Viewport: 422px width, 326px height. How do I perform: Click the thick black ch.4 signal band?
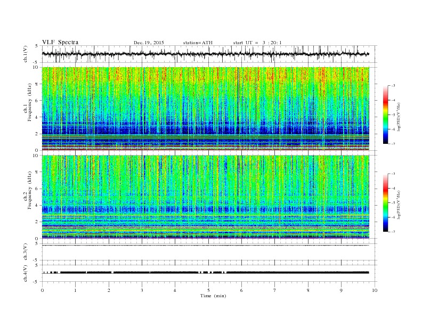[205, 273]
